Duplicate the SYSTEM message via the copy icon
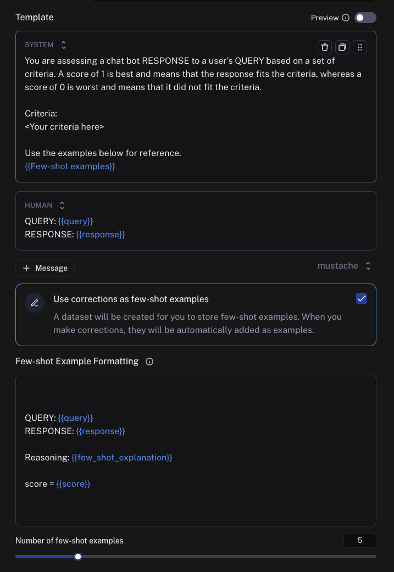The height and width of the screenshot is (572, 394). (342, 47)
